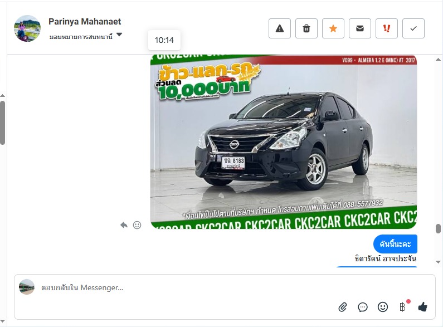
Task: Open the assign conversation dropdown arrow
Action: coord(119,35)
